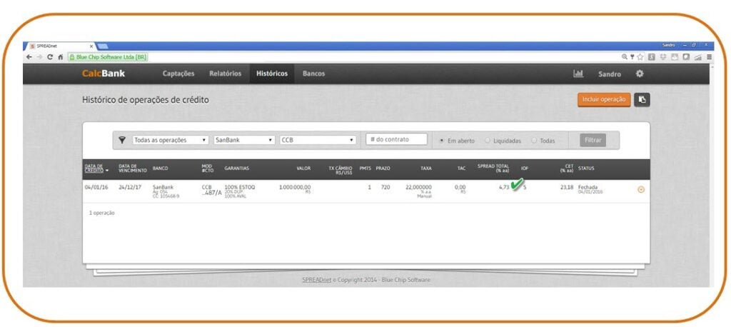The image size is (731, 327).
Task: Click the browser reload icon
Action: coord(50,57)
